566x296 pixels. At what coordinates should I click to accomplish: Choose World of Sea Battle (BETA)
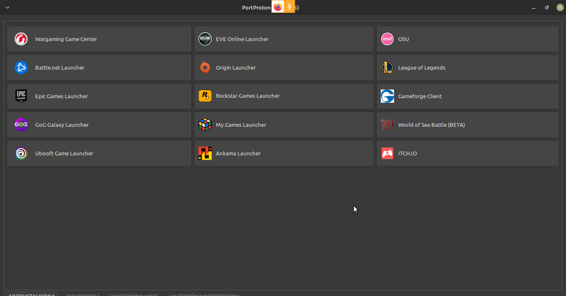click(468, 125)
